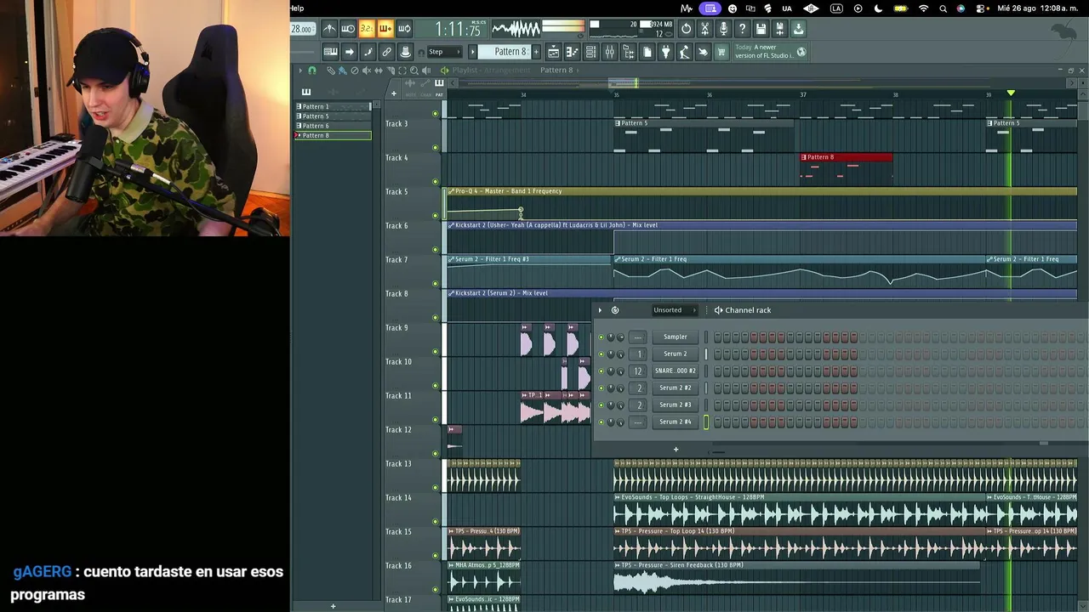1089x612 pixels.
Task: Adjust the Serum 2 channel pan knob
Action: click(x=610, y=354)
